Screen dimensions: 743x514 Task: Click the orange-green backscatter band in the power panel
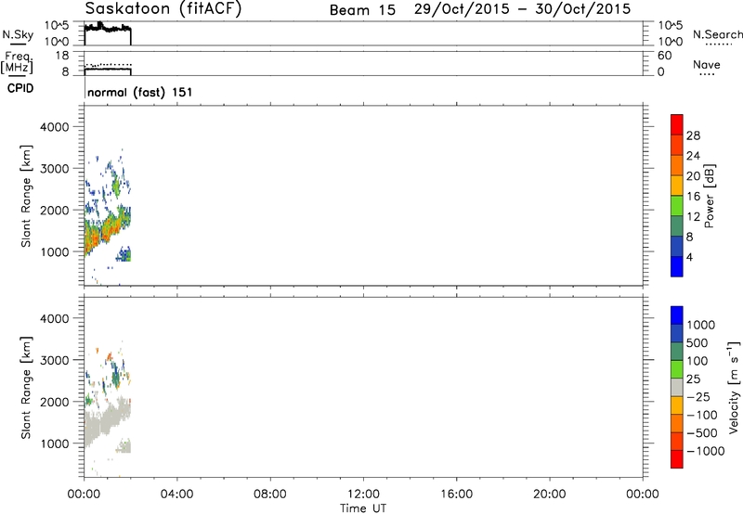[x=105, y=229]
